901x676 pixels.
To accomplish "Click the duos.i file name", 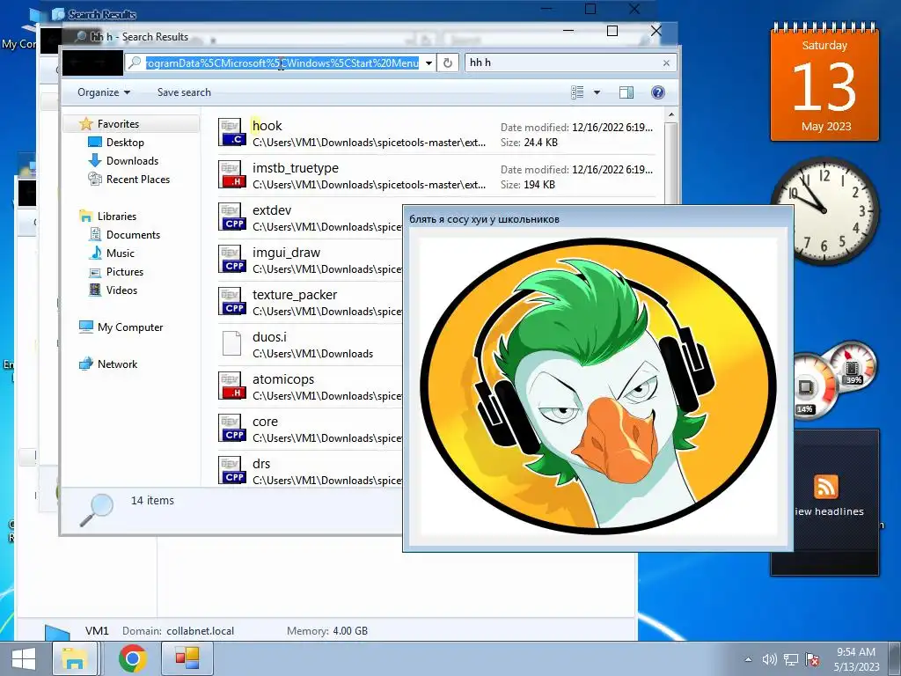I will coord(269,337).
